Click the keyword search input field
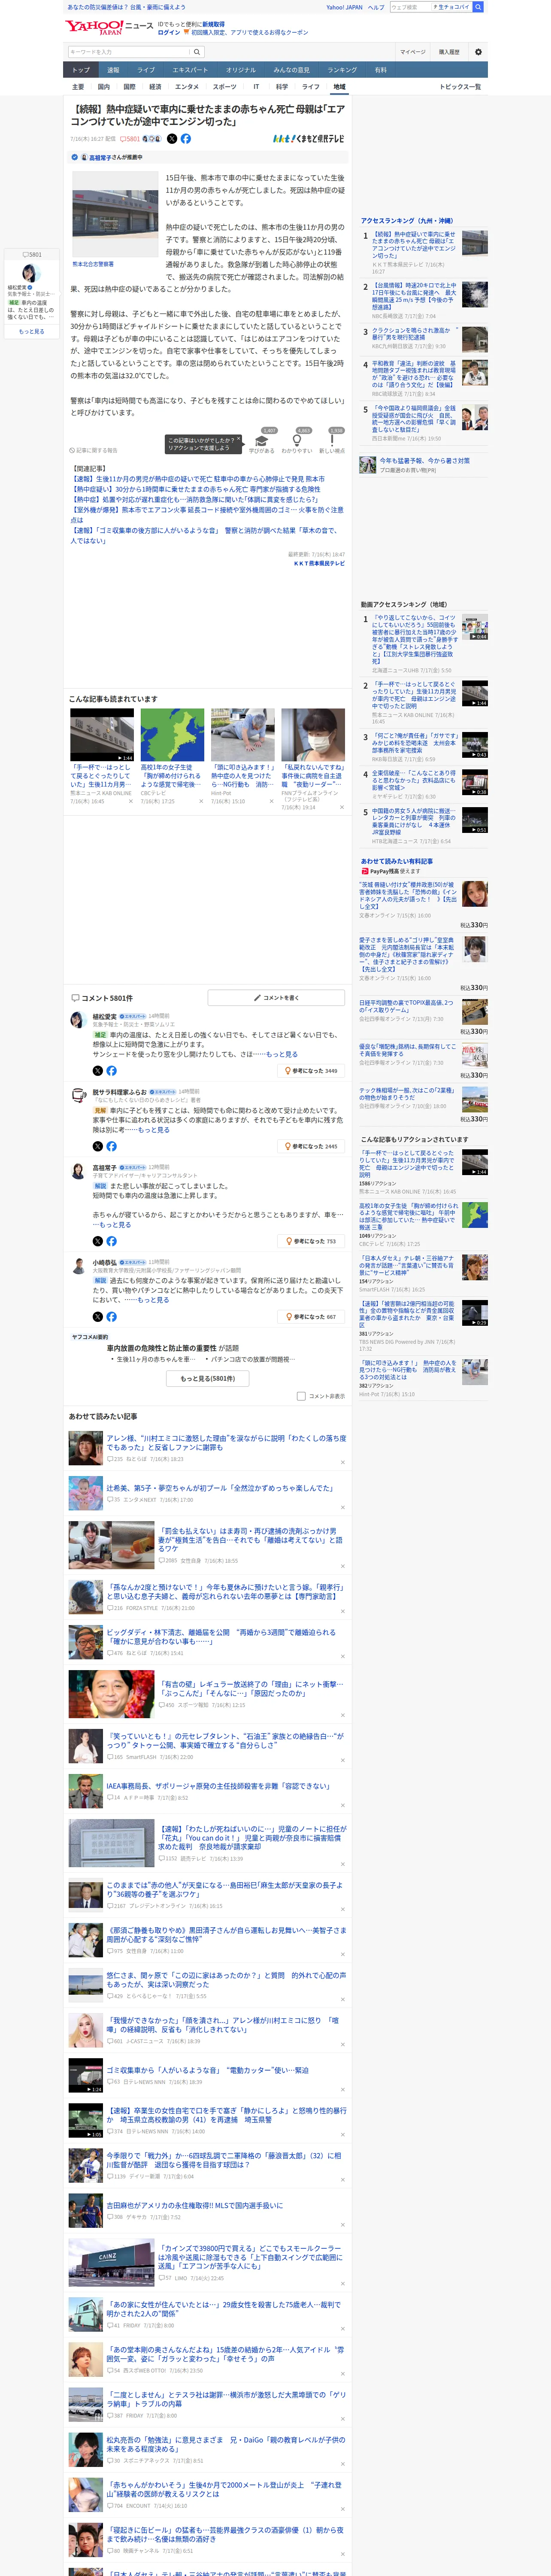Viewport: 551px width, 2576px height. [129, 52]
